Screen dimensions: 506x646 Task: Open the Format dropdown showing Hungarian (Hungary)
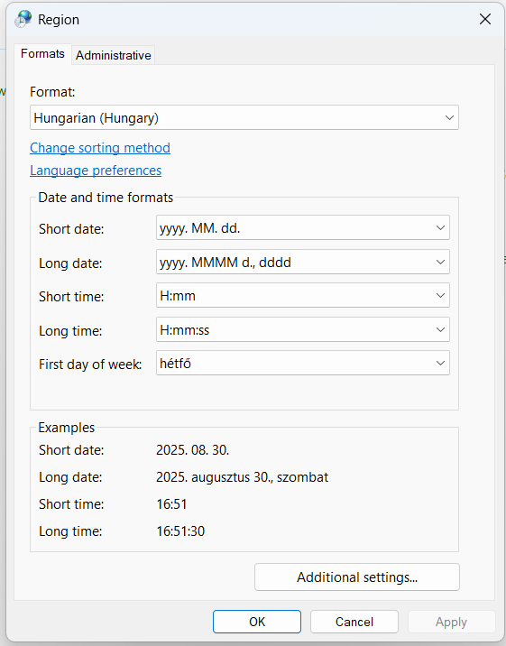(x=244, y=117)
